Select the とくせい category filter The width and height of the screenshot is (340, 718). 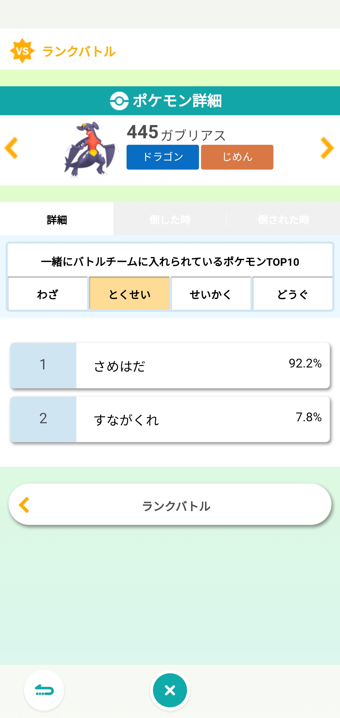point(129,294)
